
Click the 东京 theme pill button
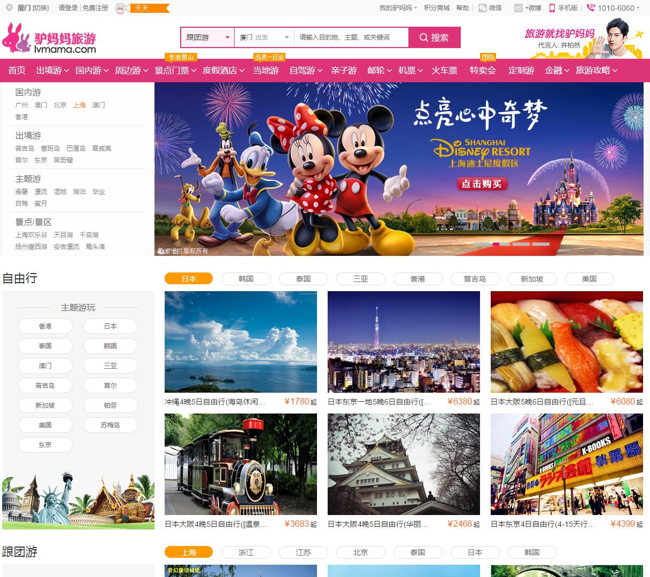pyautogui.click(x=45, y=445)
